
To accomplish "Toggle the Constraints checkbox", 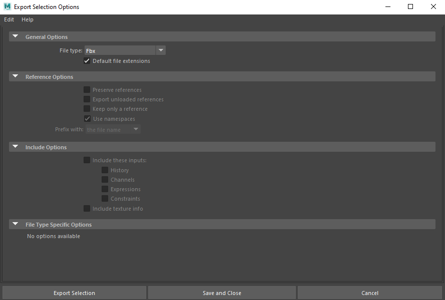I will click(105, 198).
